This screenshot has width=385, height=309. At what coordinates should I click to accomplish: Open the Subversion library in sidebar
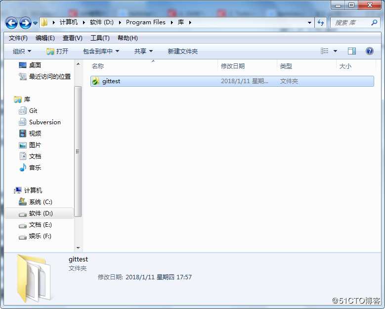pos(40,122)
